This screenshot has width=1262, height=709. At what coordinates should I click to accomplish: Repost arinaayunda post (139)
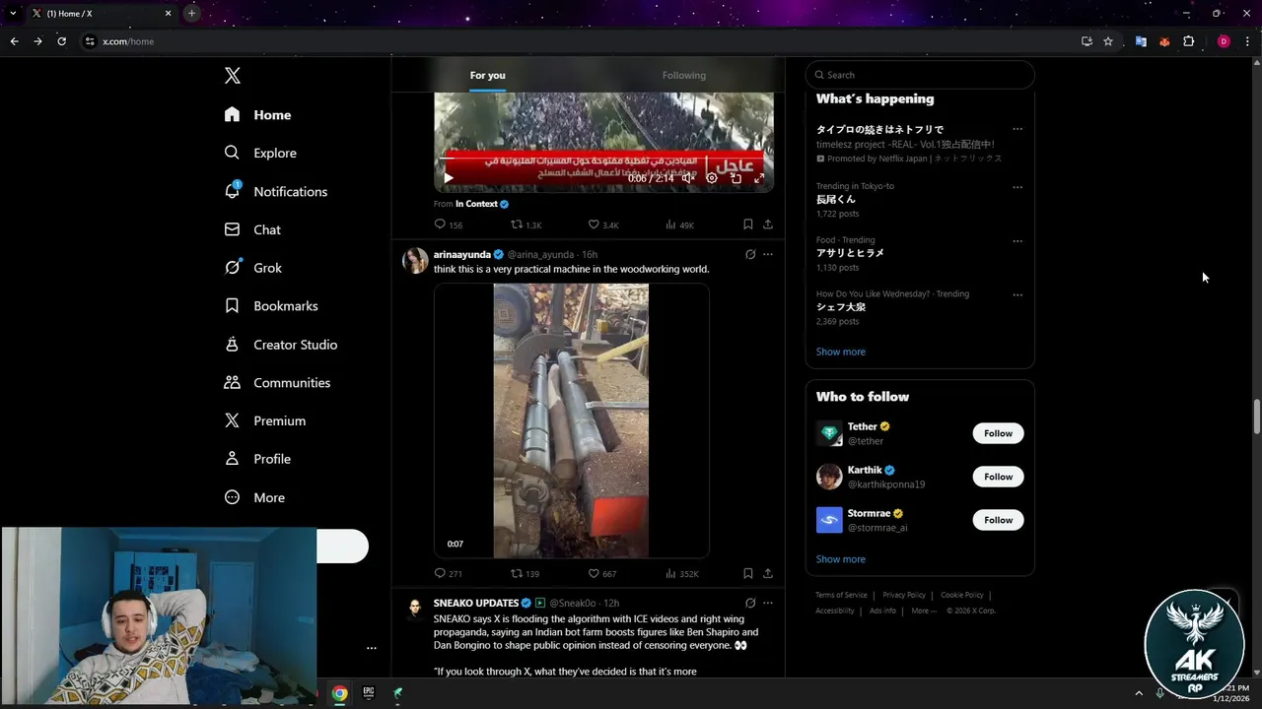525,573
